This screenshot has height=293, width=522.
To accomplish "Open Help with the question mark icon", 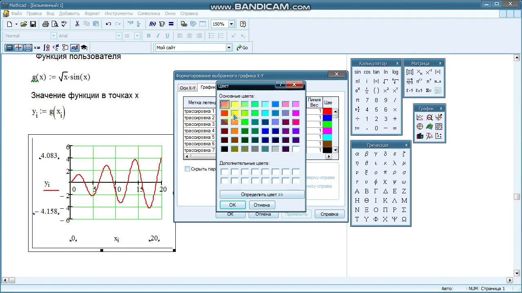I will 243,24.
